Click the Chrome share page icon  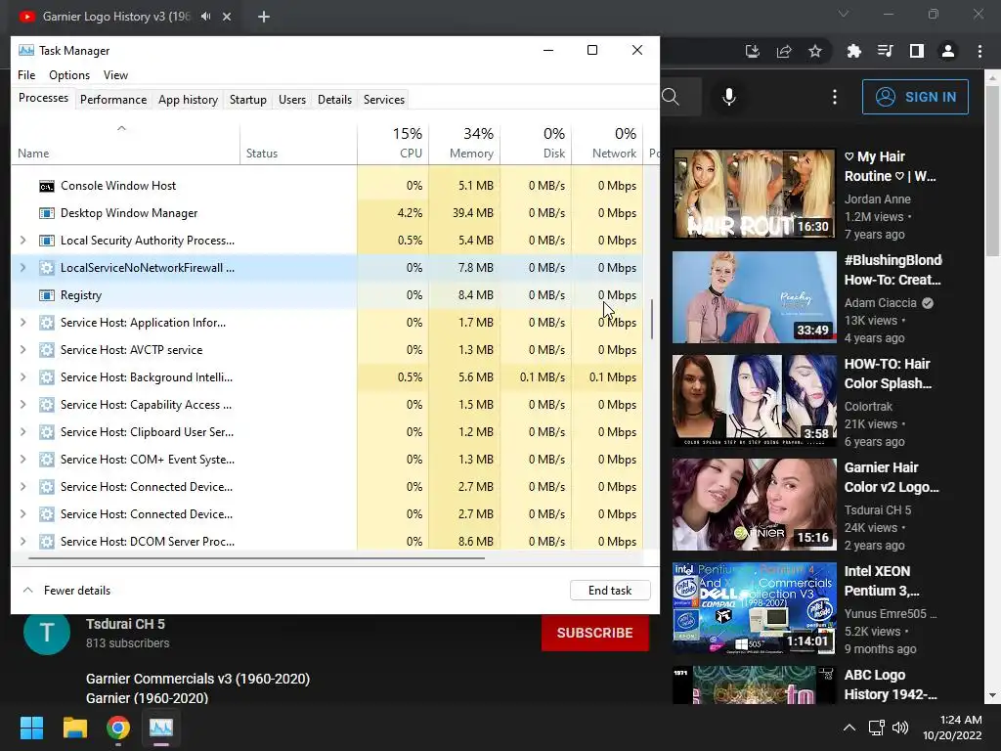click(x=784, y=51)
